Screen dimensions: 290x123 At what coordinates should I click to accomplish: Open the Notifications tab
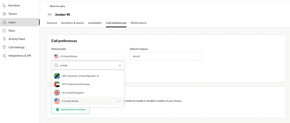pos(139,23)
